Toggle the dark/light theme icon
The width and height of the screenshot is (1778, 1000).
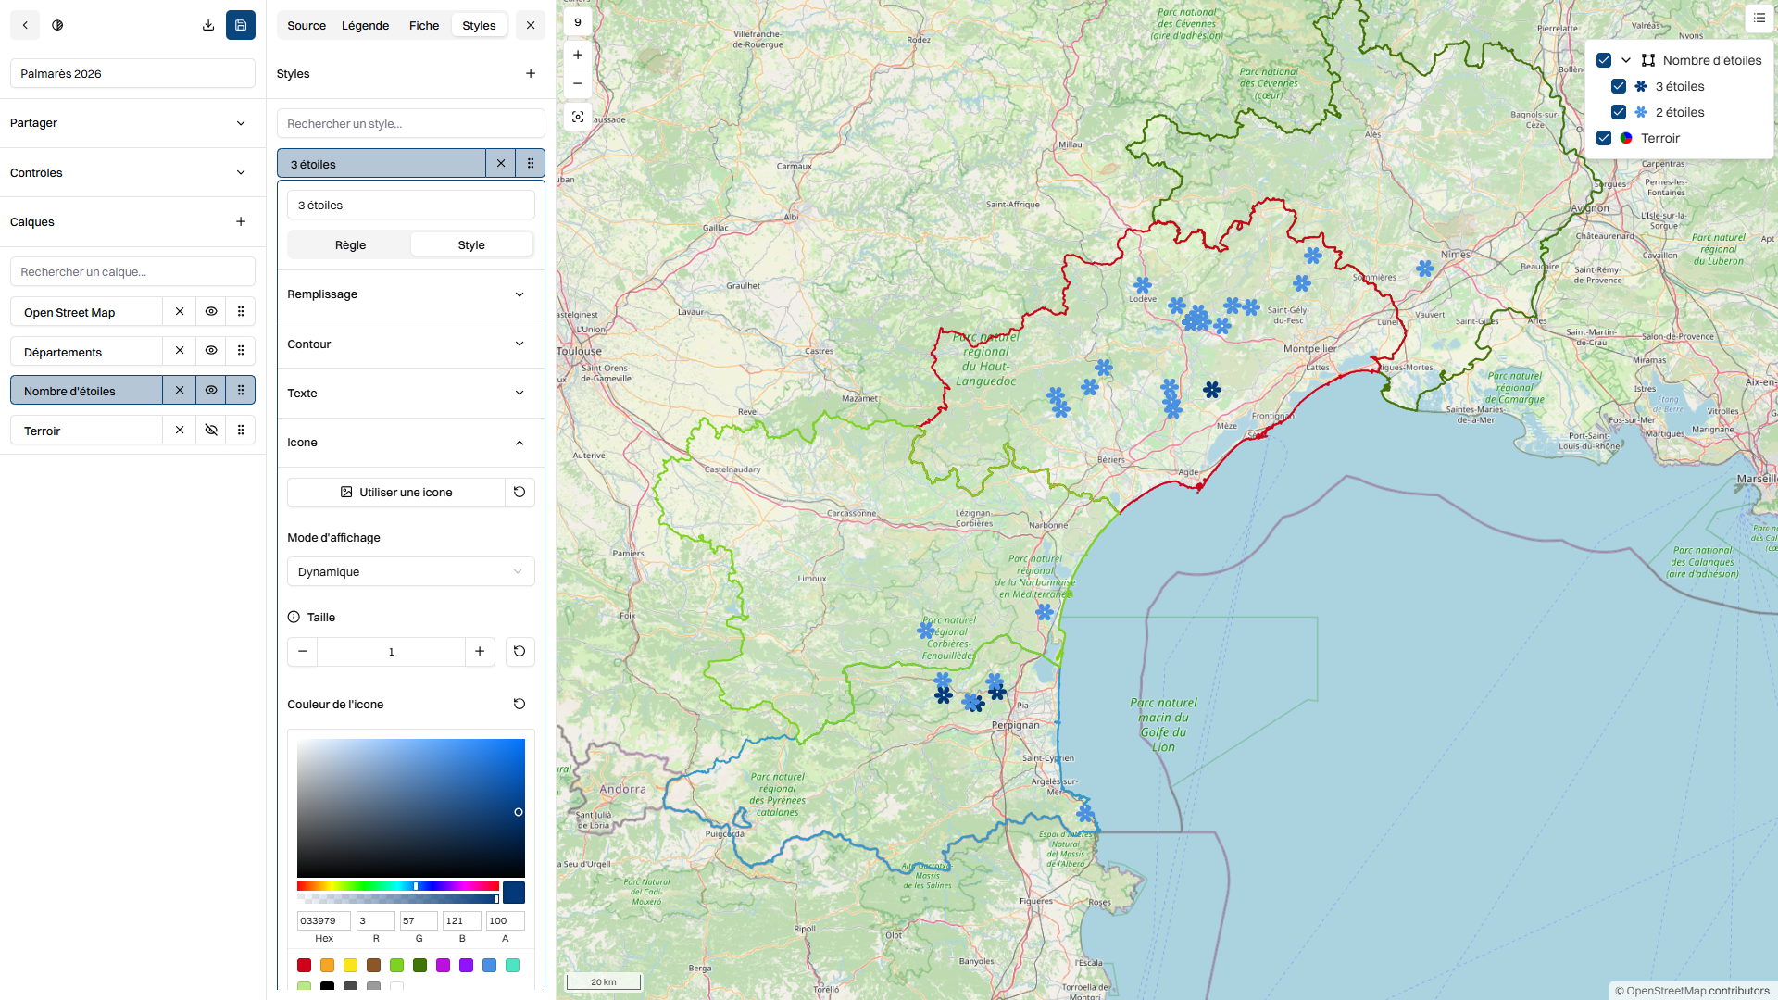point(57,25)
